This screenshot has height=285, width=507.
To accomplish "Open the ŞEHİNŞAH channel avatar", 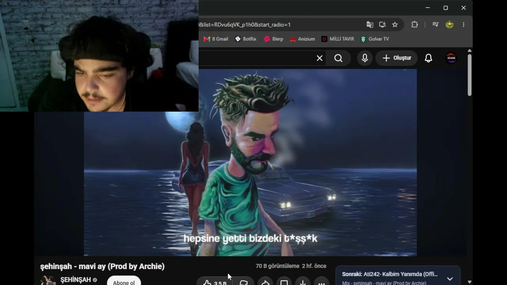I will tap(48, 280).
